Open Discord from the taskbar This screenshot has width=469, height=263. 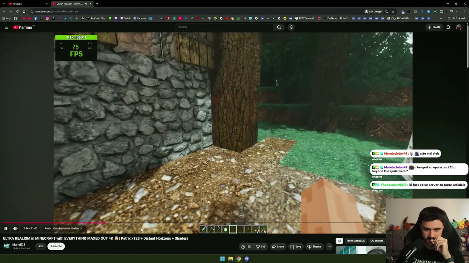point(247,259)
